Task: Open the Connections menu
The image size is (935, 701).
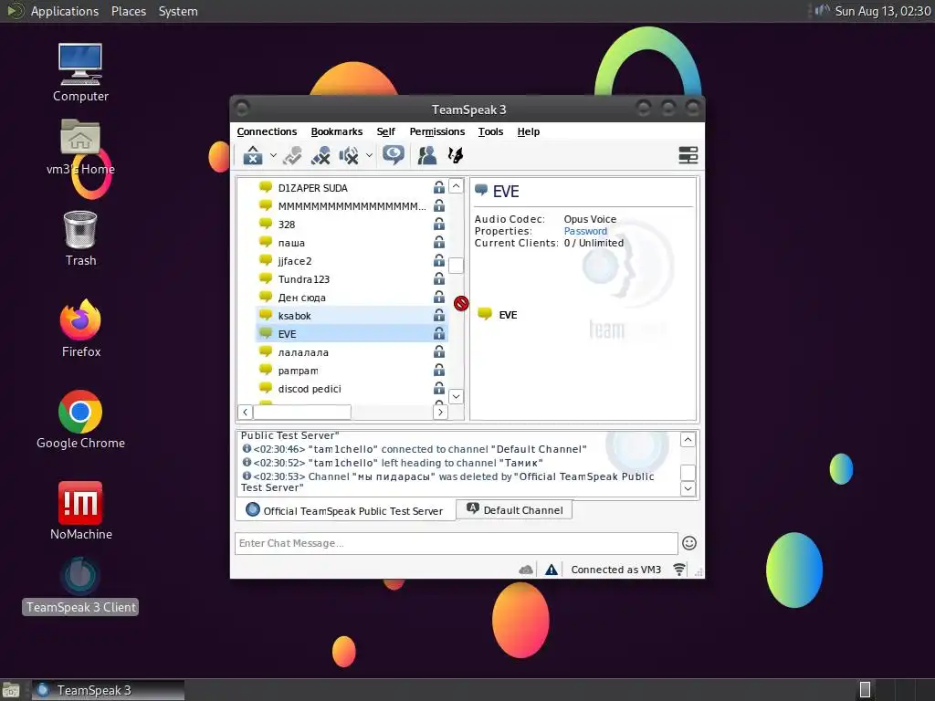Action: pyautogui.click(x=267, y=131)
